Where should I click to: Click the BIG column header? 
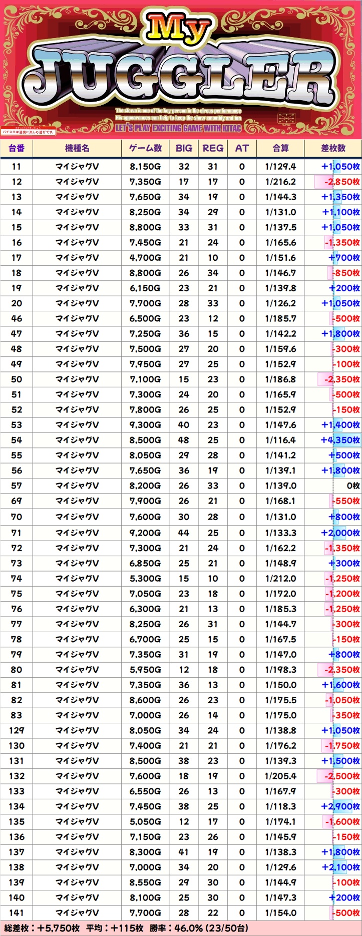(184, 148)
